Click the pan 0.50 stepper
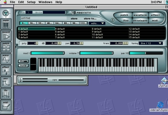 click(81, 43)
